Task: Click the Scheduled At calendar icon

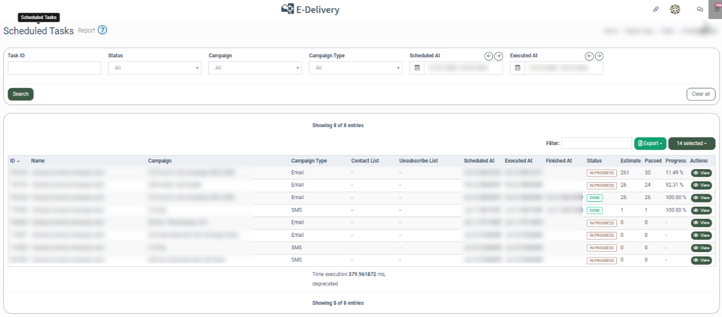Action: [417, 68]
